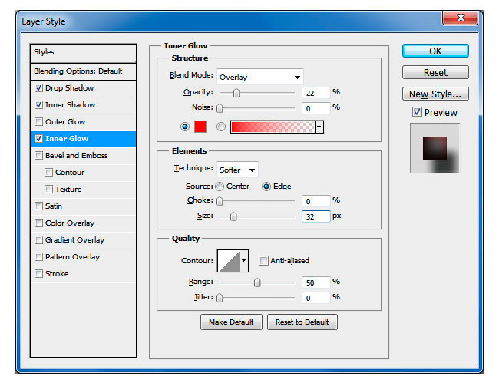
Task: Open the red-to-transparent gradient editor
Action: click(x=273, y=127)
